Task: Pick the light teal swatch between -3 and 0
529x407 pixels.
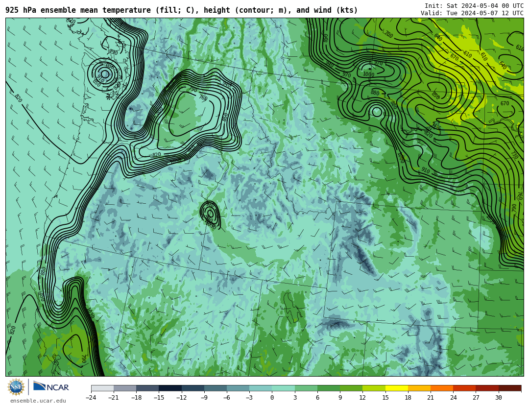Action: (261, 388)
